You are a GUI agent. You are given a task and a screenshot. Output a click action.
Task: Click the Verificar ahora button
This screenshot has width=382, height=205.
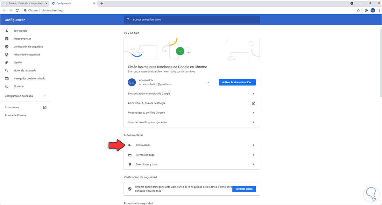click(244, 189)
